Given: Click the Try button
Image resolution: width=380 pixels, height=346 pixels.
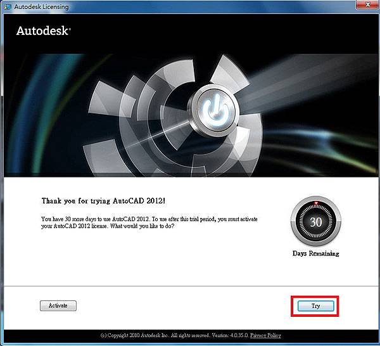Looking at the screenshot, I should [x=315, y=306].
